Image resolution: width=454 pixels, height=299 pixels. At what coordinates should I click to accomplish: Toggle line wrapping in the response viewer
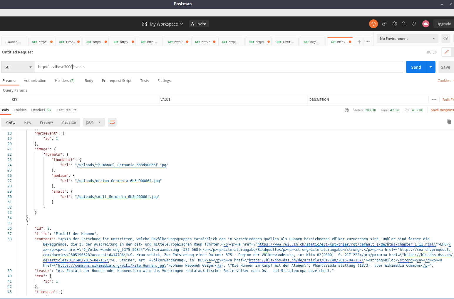point(112,122)
